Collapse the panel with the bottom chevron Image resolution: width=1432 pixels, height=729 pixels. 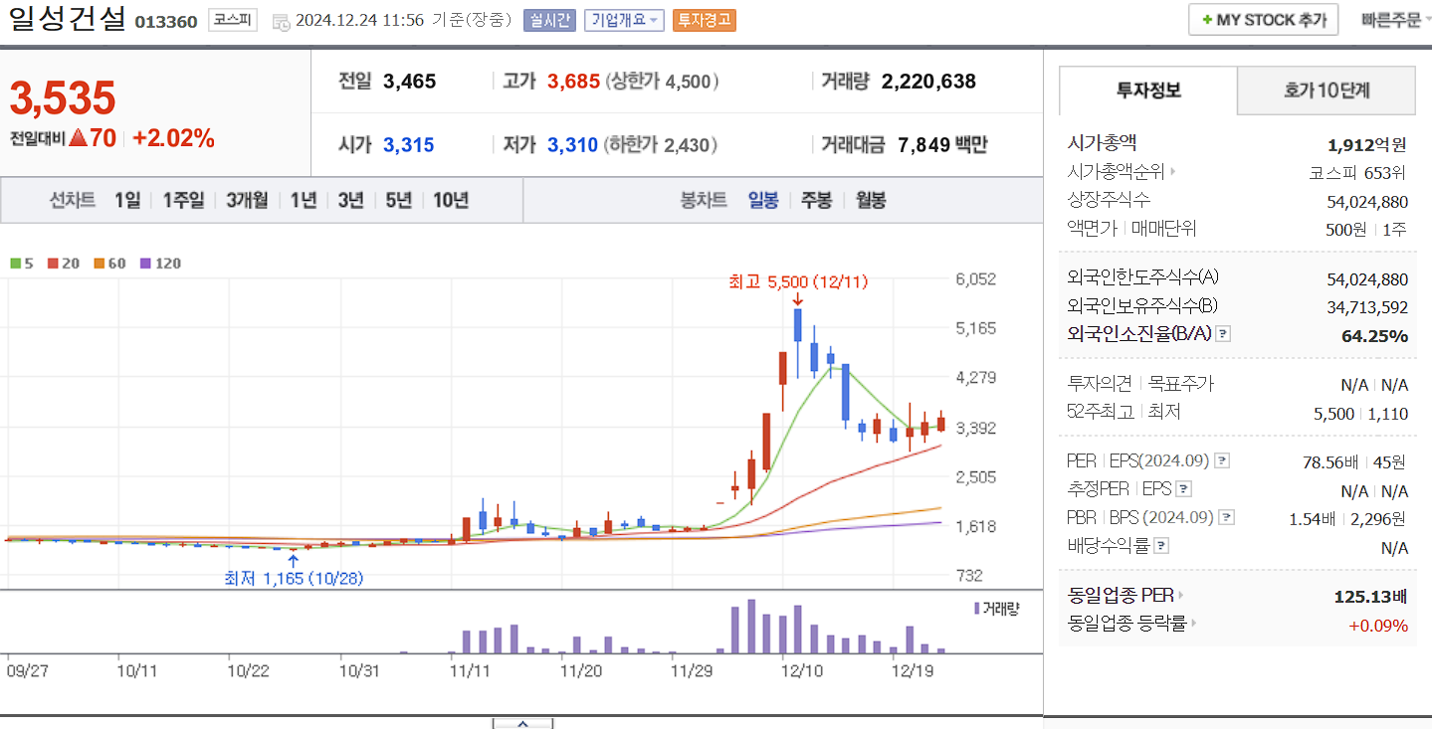tap(521, 724)
